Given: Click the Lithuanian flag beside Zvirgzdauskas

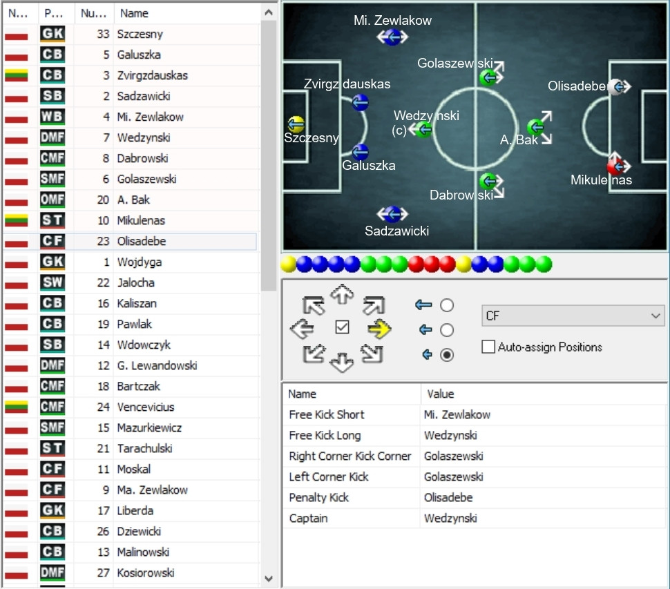Looking at the screenshot, I should (x=17, y=75).
